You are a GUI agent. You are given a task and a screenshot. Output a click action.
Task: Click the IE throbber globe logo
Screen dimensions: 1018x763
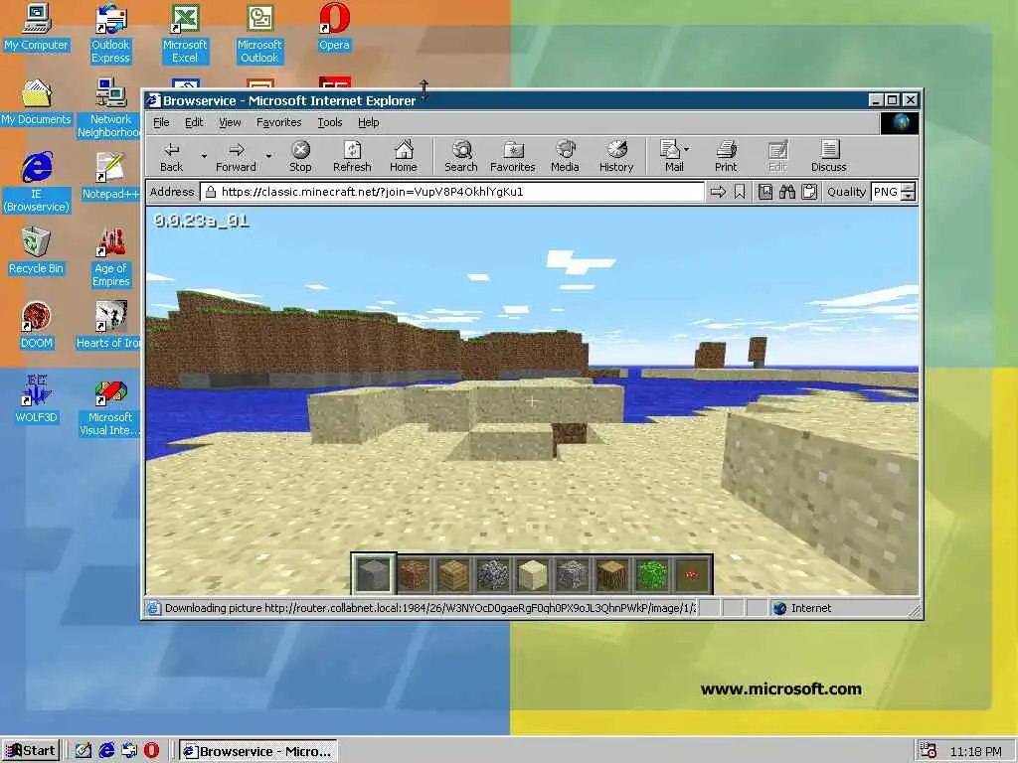(900, 122)
